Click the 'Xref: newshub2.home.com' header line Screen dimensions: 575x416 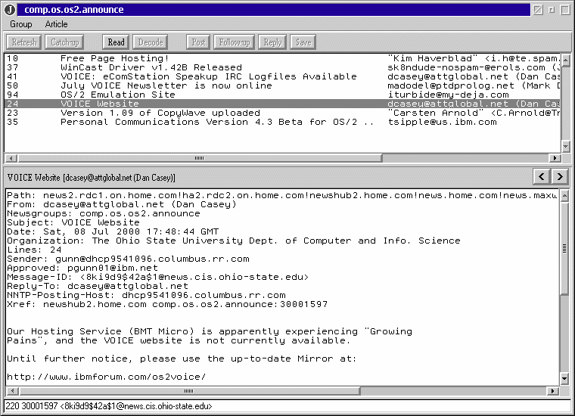[167, 304]
